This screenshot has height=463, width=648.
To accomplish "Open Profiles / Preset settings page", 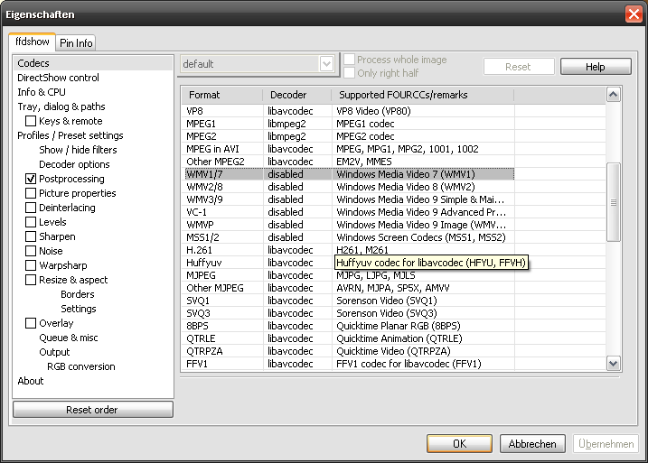I will (70, 135).
